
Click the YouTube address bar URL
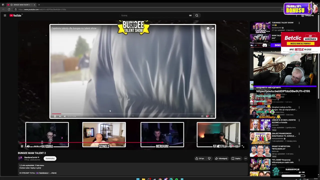42,9
